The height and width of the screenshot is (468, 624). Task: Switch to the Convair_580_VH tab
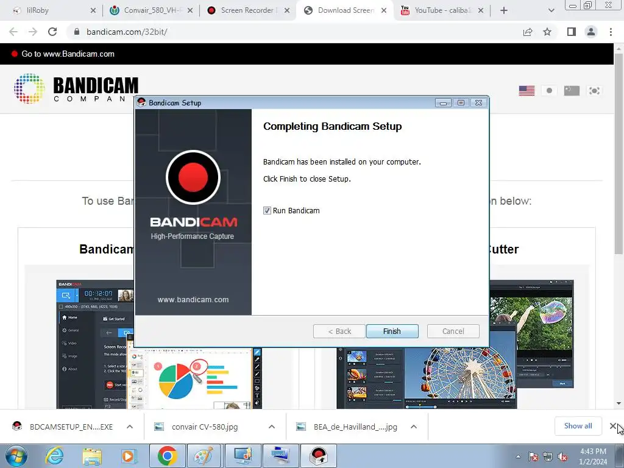click(x=153, y=10)
